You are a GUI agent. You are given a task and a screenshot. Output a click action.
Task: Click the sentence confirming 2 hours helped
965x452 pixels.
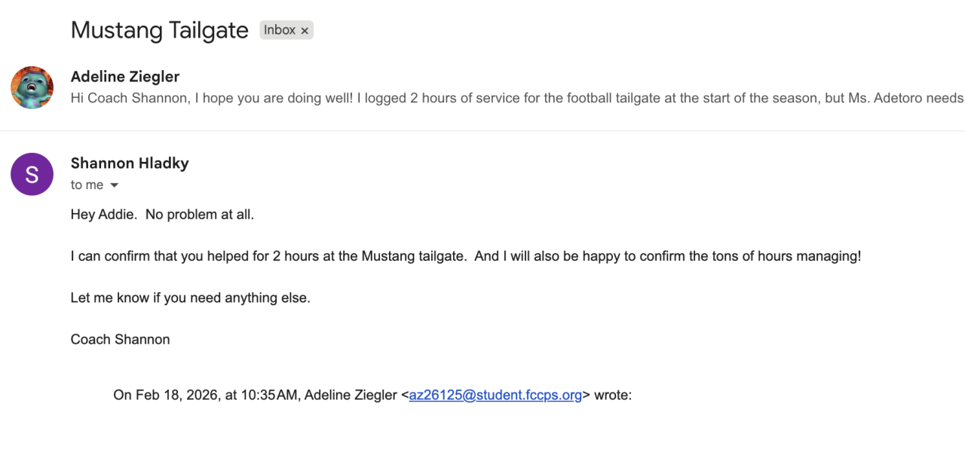[271, 256]
